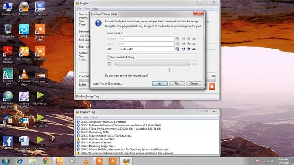This screenshot has height=165, width=294.
Task: Click Cancel in Confirm Volume Label dialog
Action: coord(194,83)
